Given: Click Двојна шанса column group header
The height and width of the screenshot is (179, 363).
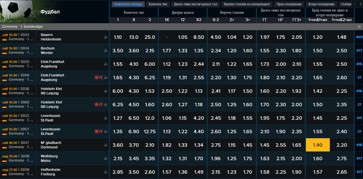Looking at the screenshot, I should coord(183,13).
